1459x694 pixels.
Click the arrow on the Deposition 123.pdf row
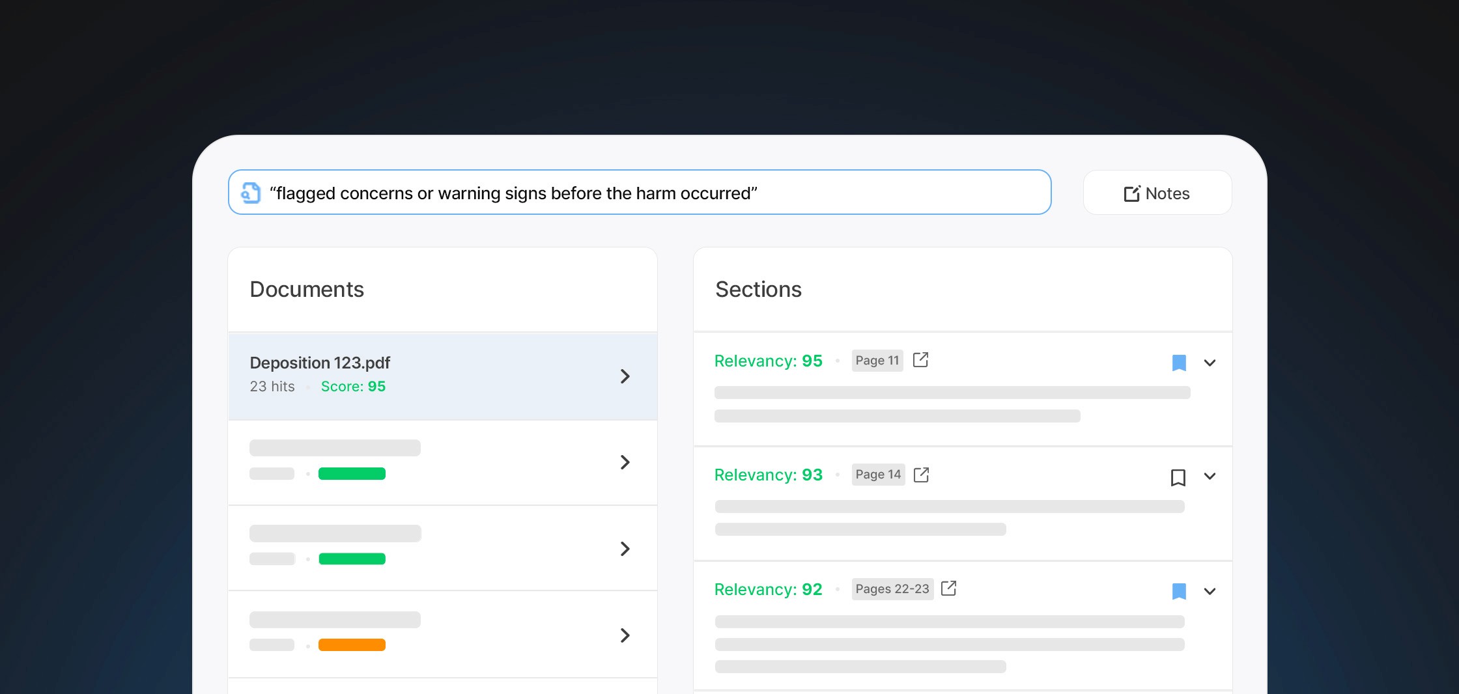pos(625,376)
